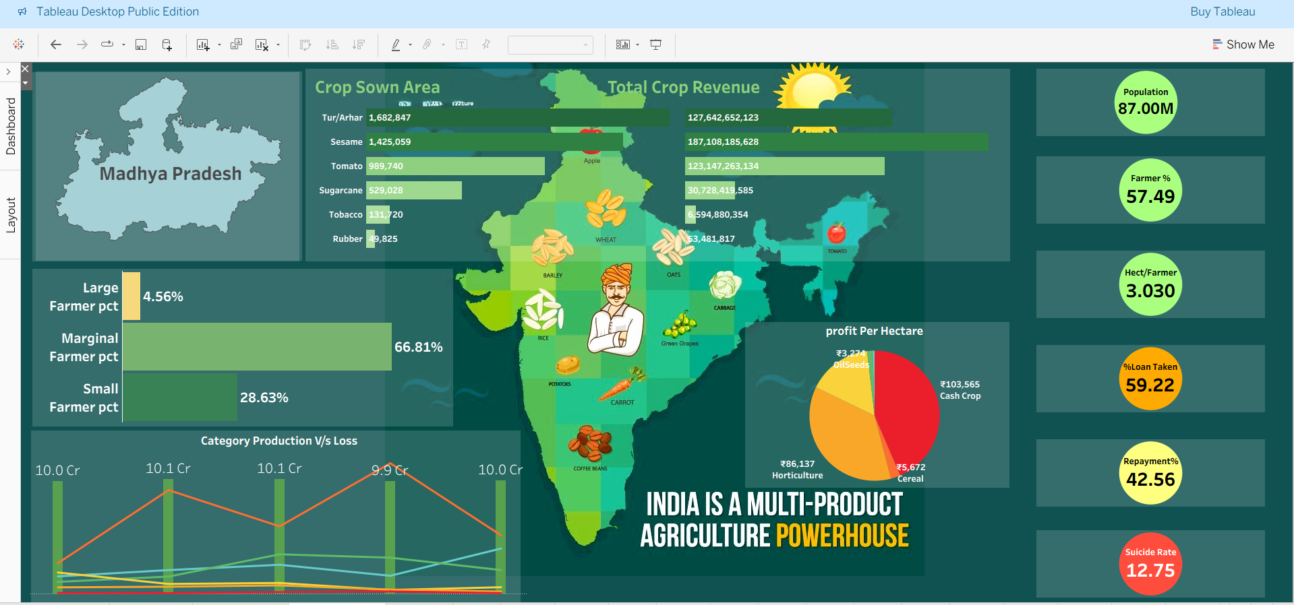
Task: Click the Population 87.00M circle
Action: pos(1146,102)
